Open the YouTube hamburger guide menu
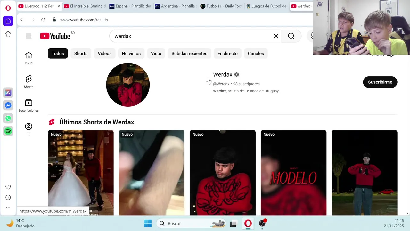This screenshot has height=231, width=410. [x=29, y=36]
